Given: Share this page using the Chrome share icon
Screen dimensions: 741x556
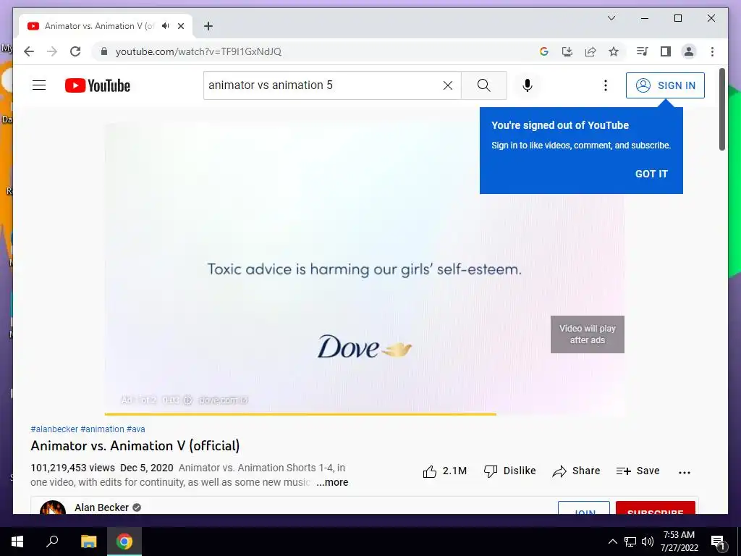Looking at the screenshot, I should coord(590,51).
